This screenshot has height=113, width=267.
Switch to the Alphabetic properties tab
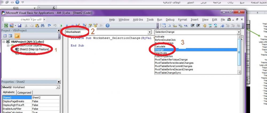pos(9,92)
